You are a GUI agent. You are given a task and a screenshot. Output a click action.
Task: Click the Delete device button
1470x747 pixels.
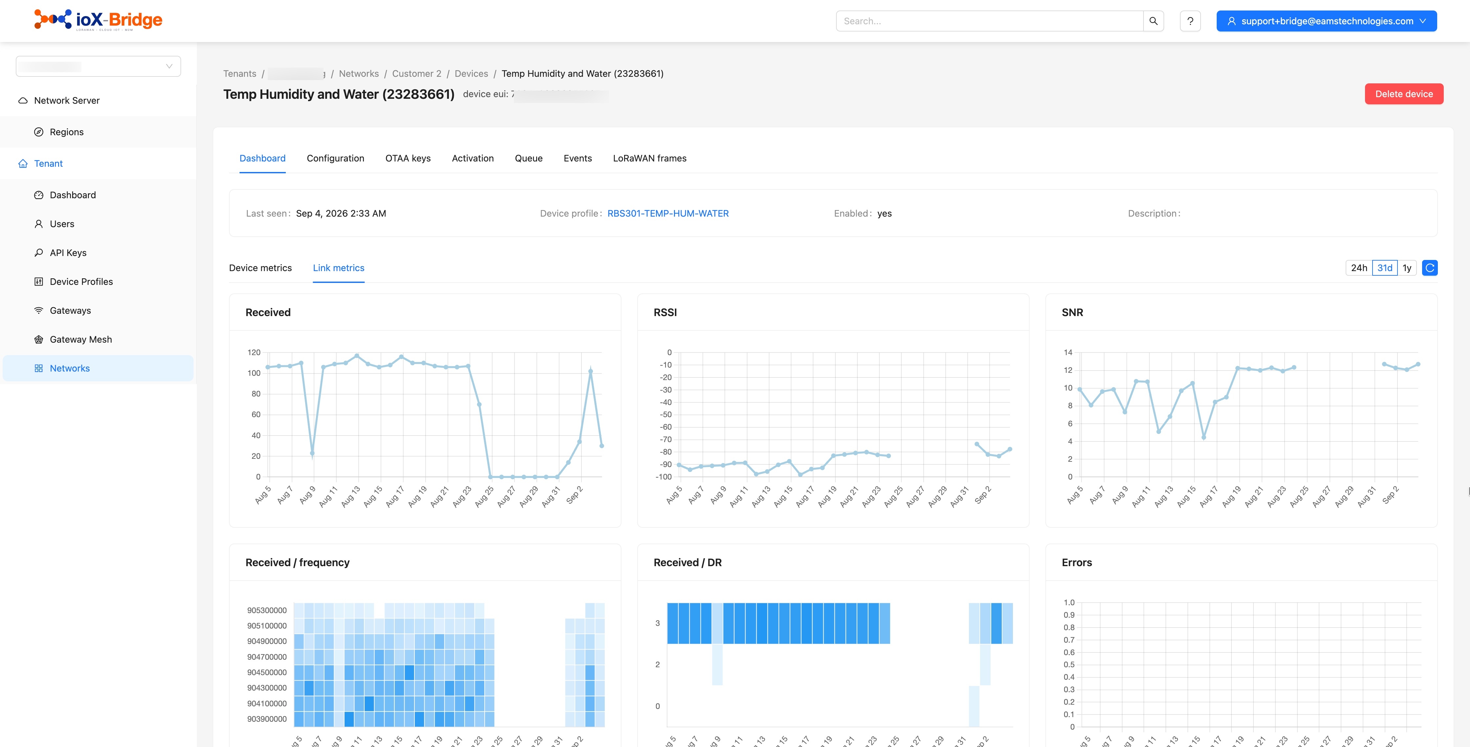click(x=1404, y=94)
